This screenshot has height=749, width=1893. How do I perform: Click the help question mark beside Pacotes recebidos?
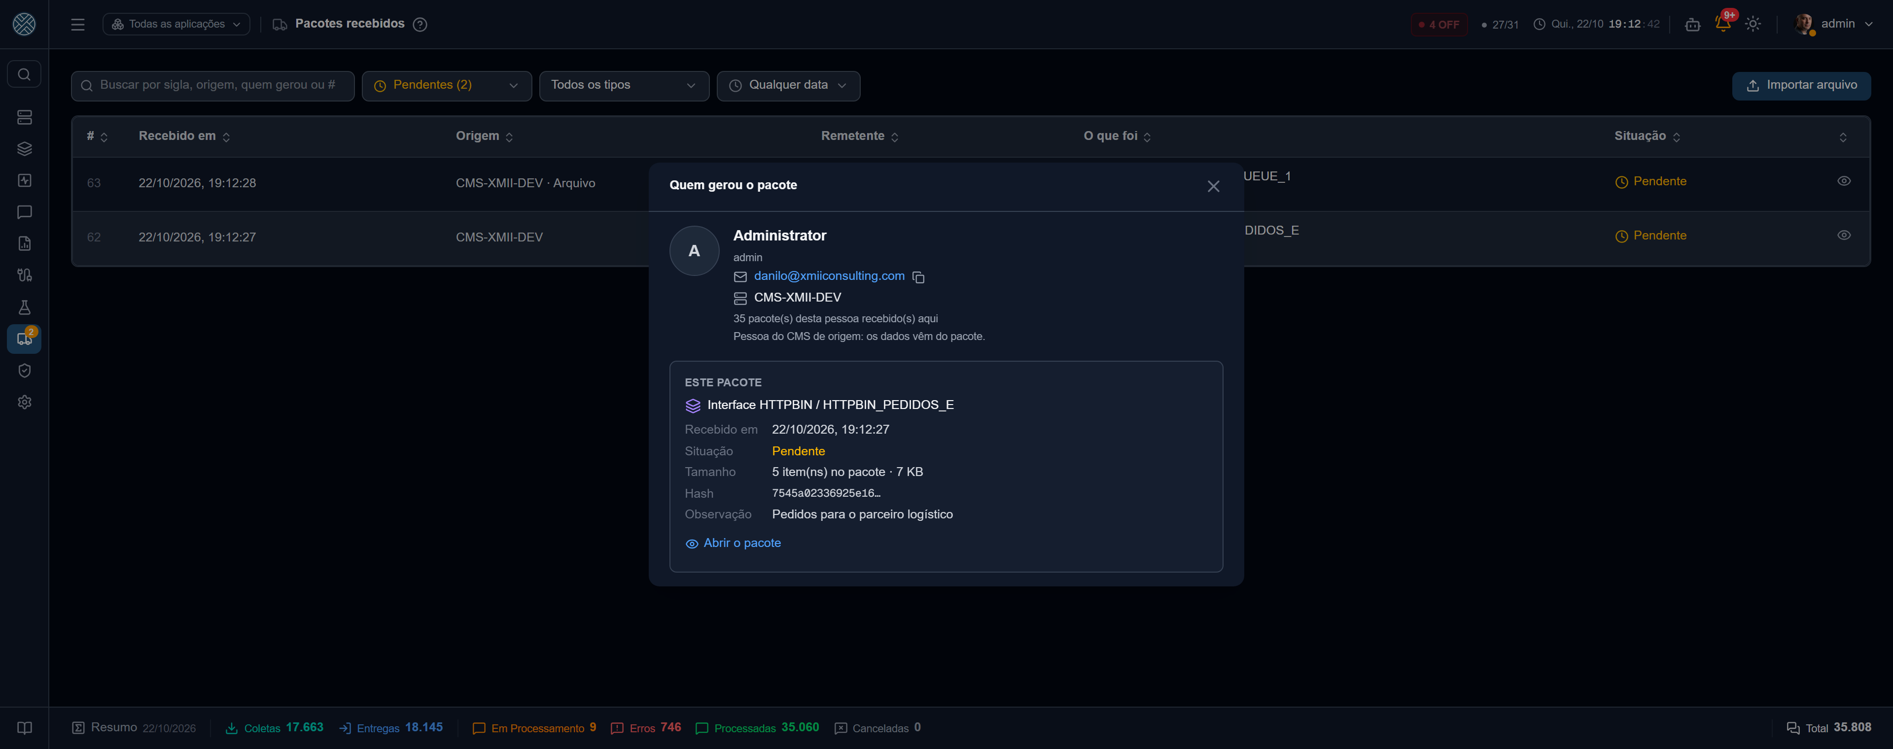420,24
